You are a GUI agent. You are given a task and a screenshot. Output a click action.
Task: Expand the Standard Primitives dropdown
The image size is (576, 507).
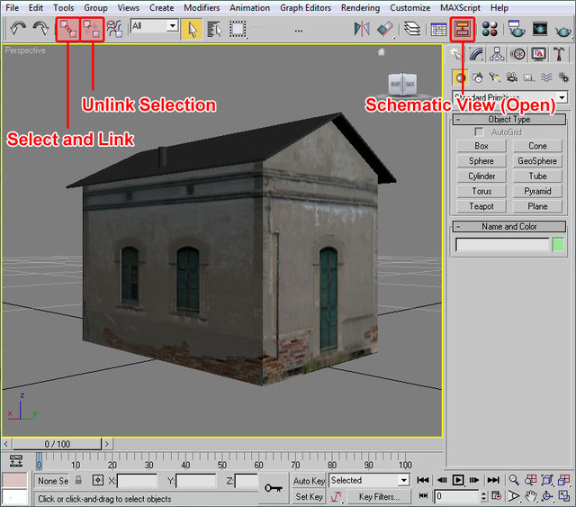point(562,97)
